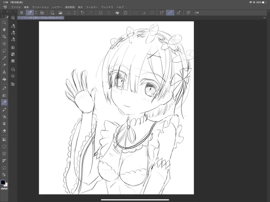Select the Text tool

(4, 72)
